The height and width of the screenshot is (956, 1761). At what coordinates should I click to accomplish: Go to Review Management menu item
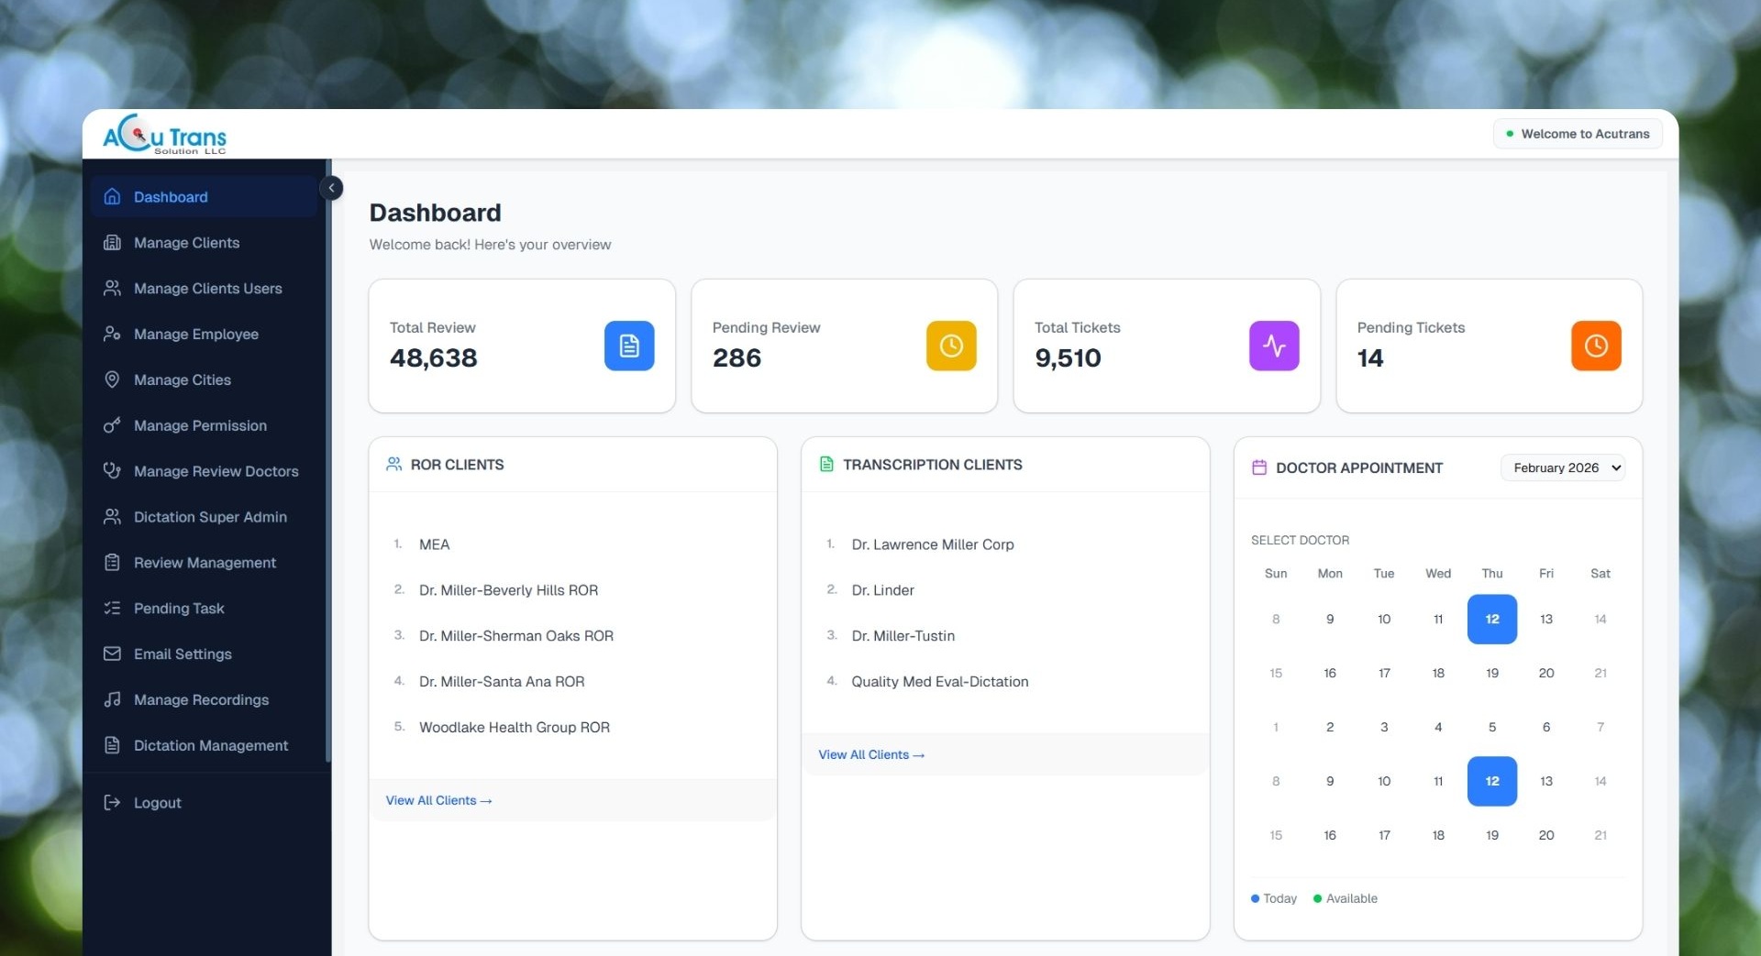(x=204, y=563)
